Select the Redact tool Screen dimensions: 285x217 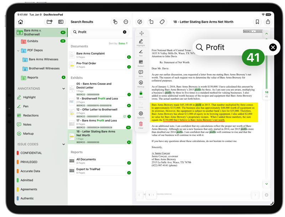141,63
